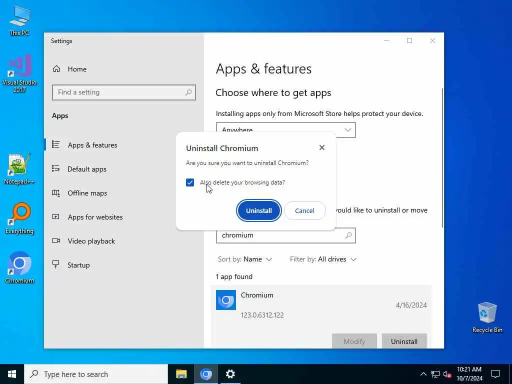512x384 pixels.
Task: Click the Offline maps map icon
Action: [x=56, y=192]
